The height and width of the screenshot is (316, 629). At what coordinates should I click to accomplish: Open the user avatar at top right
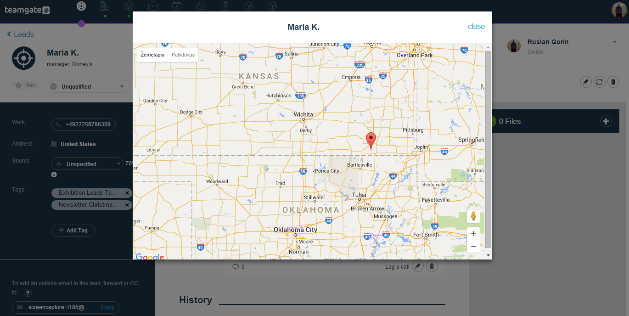pos(619,10)
